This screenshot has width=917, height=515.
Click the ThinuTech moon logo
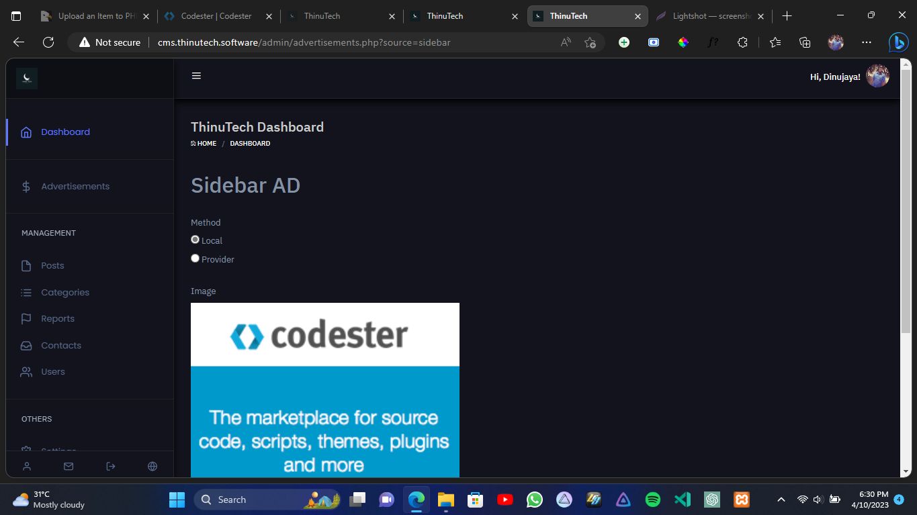coord(27,78)
